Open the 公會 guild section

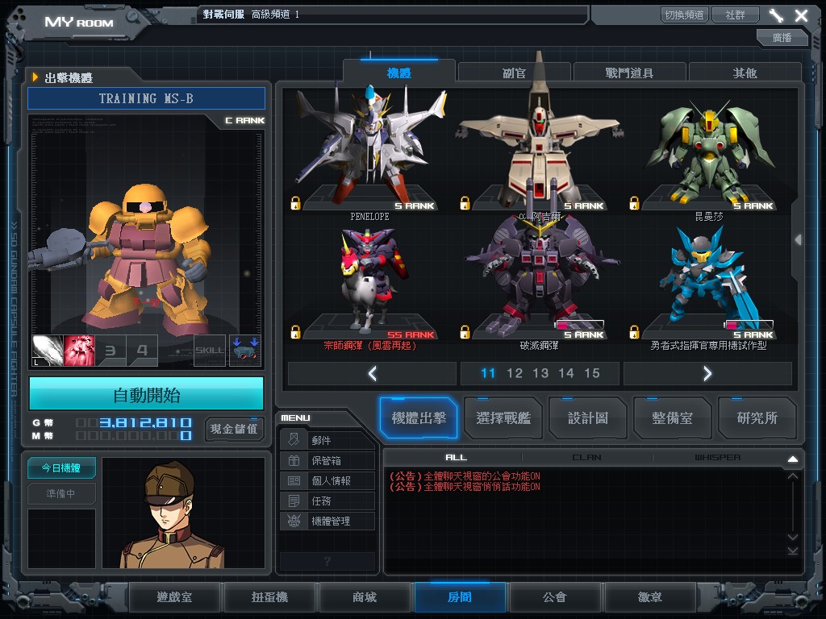(x=555, y=597)
